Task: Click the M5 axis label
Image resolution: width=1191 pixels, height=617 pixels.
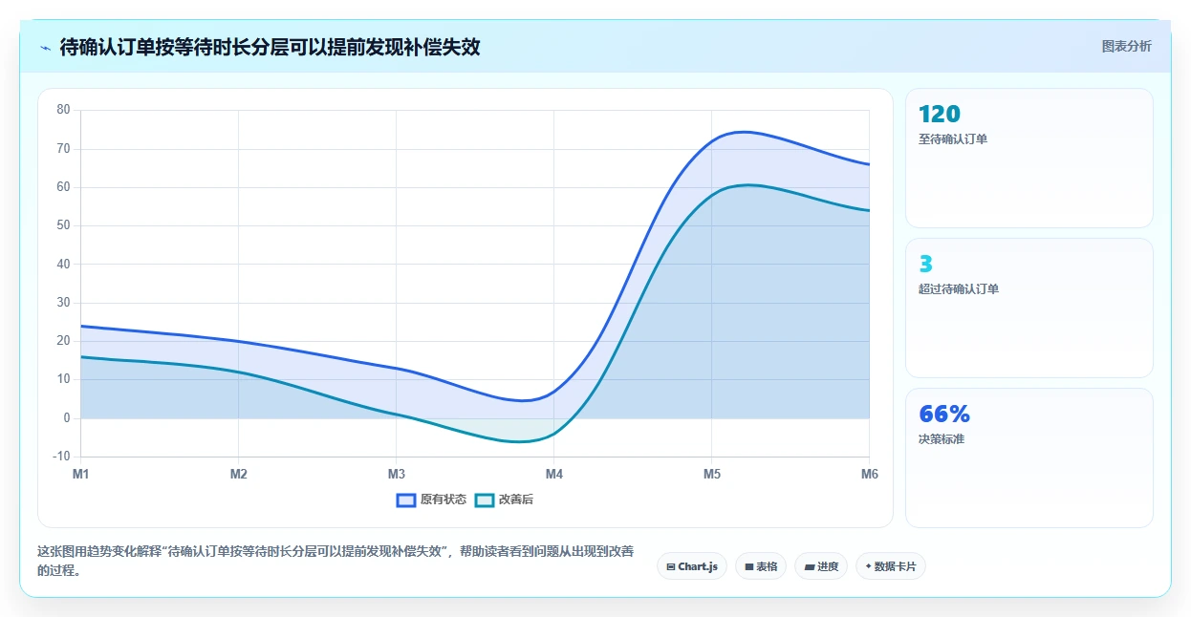Action: [x=711, y=474]
